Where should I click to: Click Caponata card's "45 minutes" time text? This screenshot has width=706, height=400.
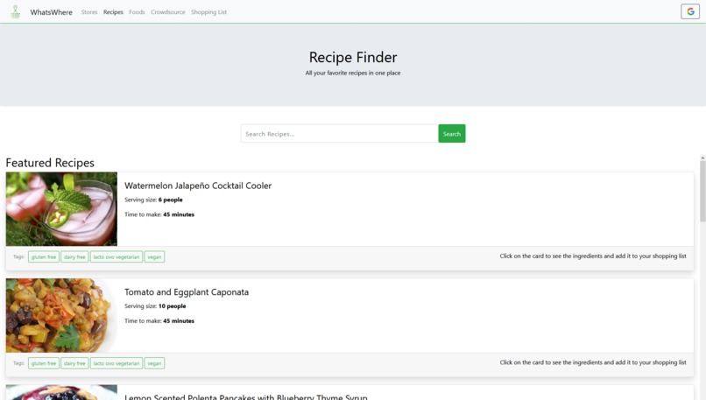click(179, 321)
